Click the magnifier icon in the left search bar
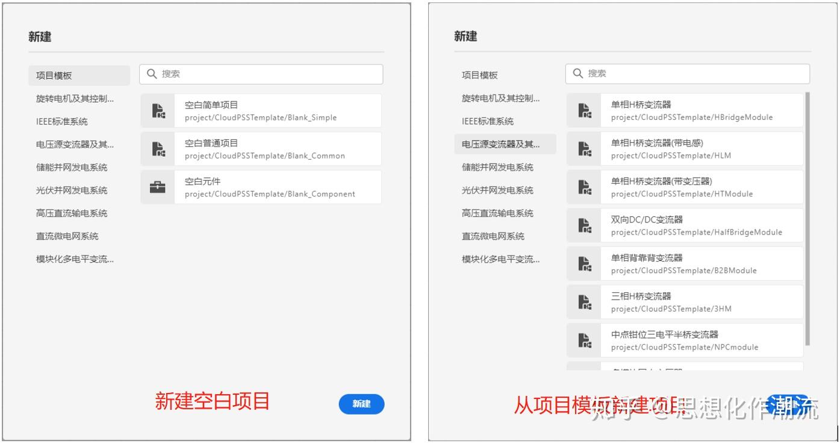The height and width of the screenshot is (443, 840). click(x=152, y=74)
